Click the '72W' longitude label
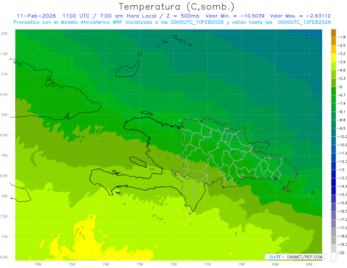 (x=173, y=264)
